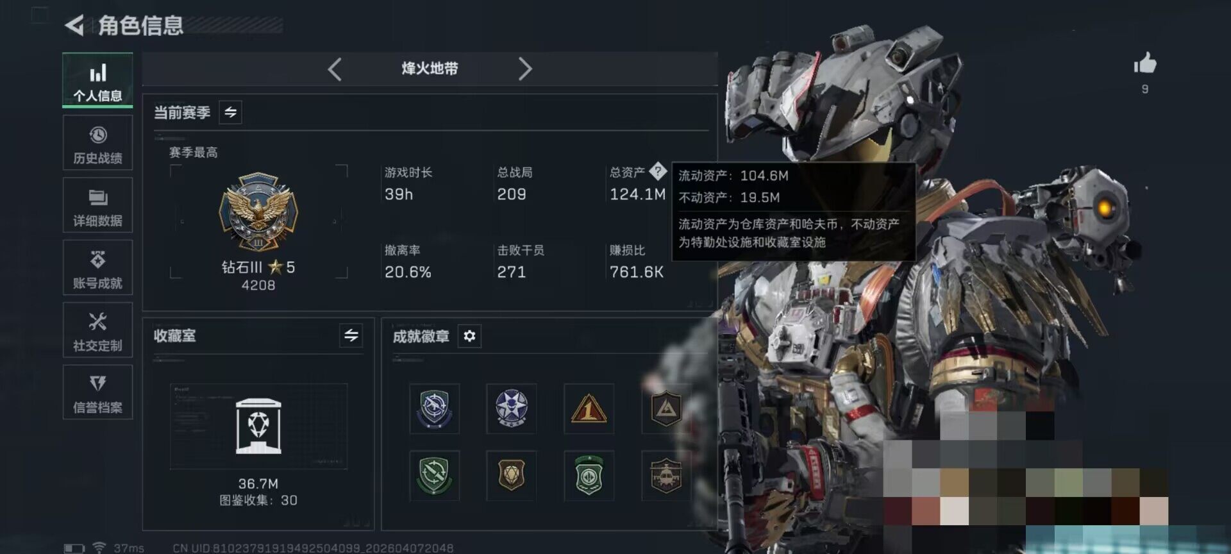Image resolution: width=1231 pixels, height=554 pixels.
Task: Click the 烽火地带 mode title
Action: click(x=430, y=69)
